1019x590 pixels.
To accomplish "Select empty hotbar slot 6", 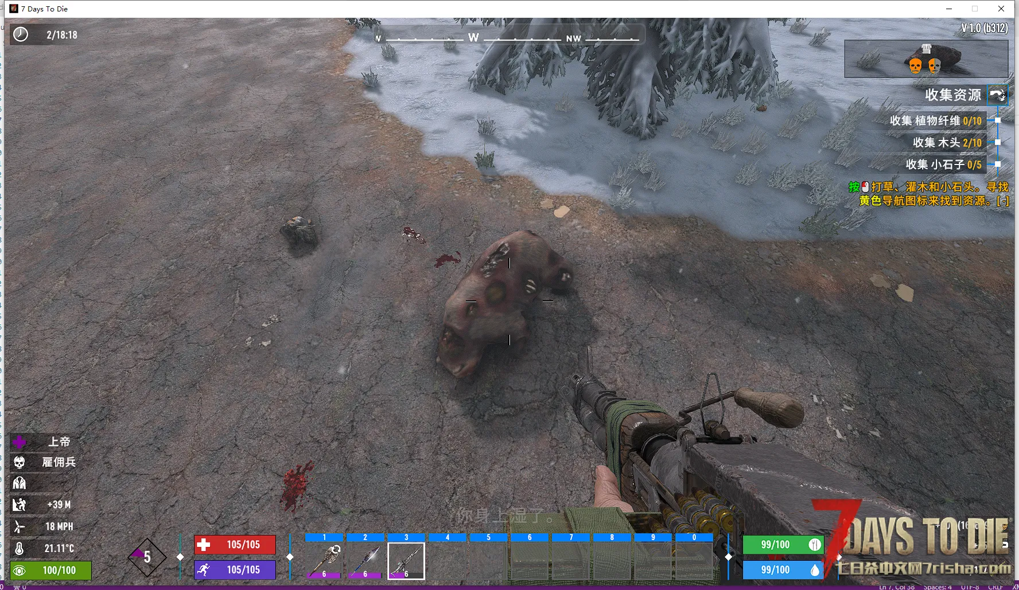I will (x=530, y=561).
